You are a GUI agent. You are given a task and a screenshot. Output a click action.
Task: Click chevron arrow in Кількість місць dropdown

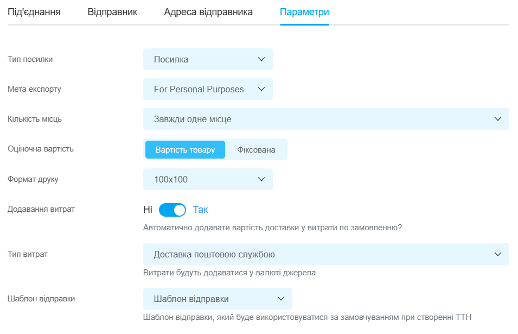click(498, 119)
